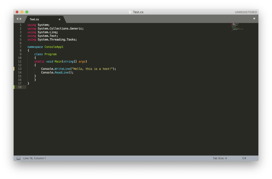
Task: Click the namespace keyword on line 7
Action: click(x=35, y=47)
